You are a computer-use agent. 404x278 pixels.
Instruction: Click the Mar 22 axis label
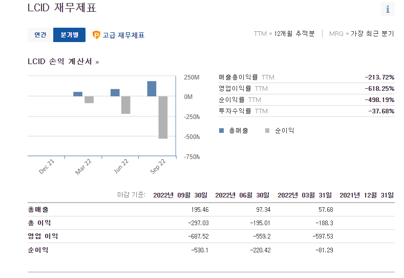[83, 167]
